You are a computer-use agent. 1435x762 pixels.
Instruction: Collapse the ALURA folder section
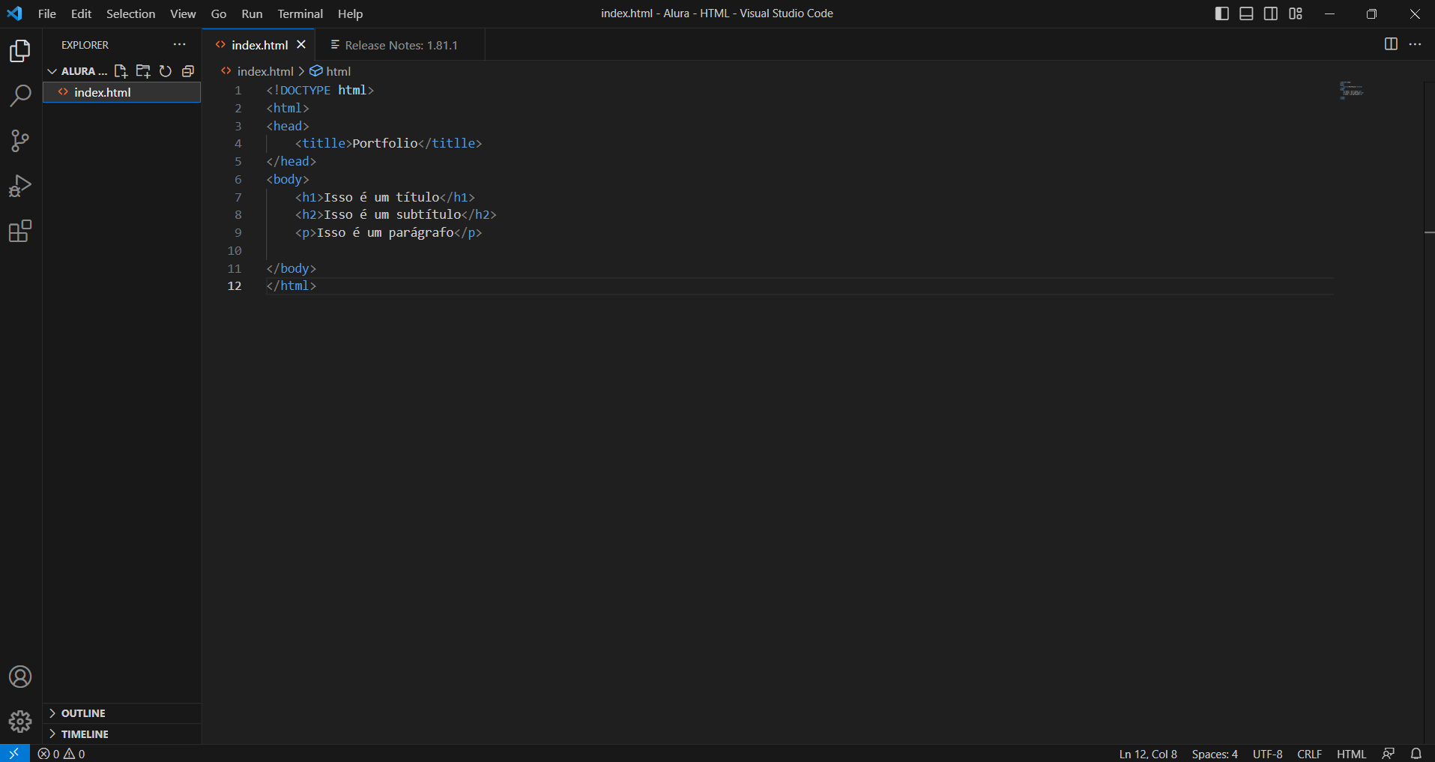(78, 71)
